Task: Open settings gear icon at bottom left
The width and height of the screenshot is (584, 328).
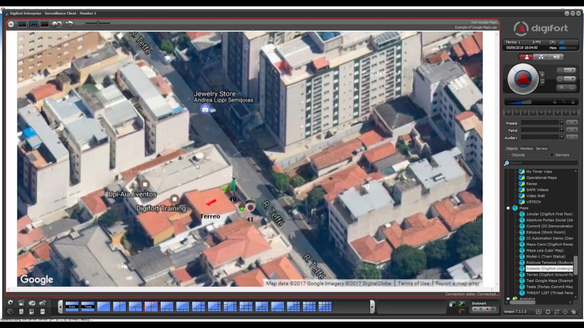Action: tap(10, 302)
